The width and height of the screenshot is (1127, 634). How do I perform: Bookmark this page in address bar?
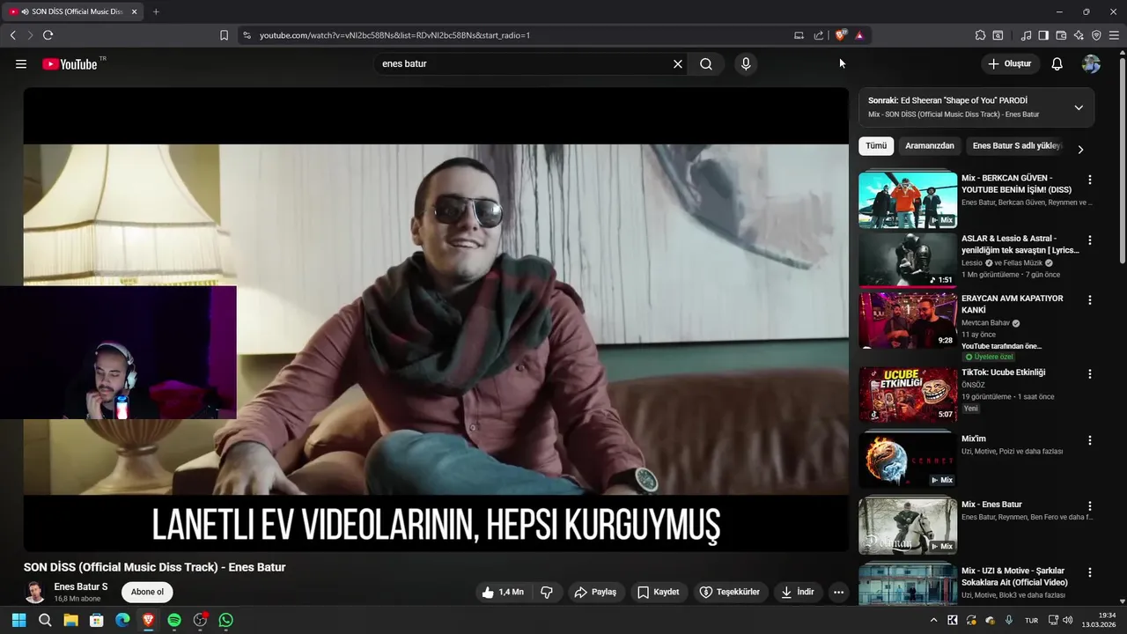point(224,35)
